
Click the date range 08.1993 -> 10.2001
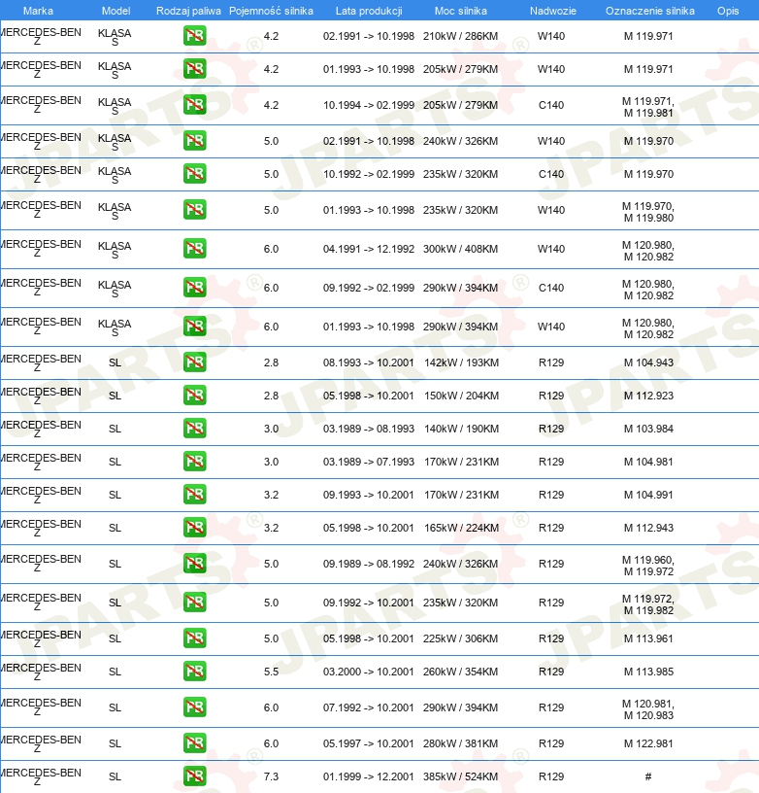pos(369,362)
